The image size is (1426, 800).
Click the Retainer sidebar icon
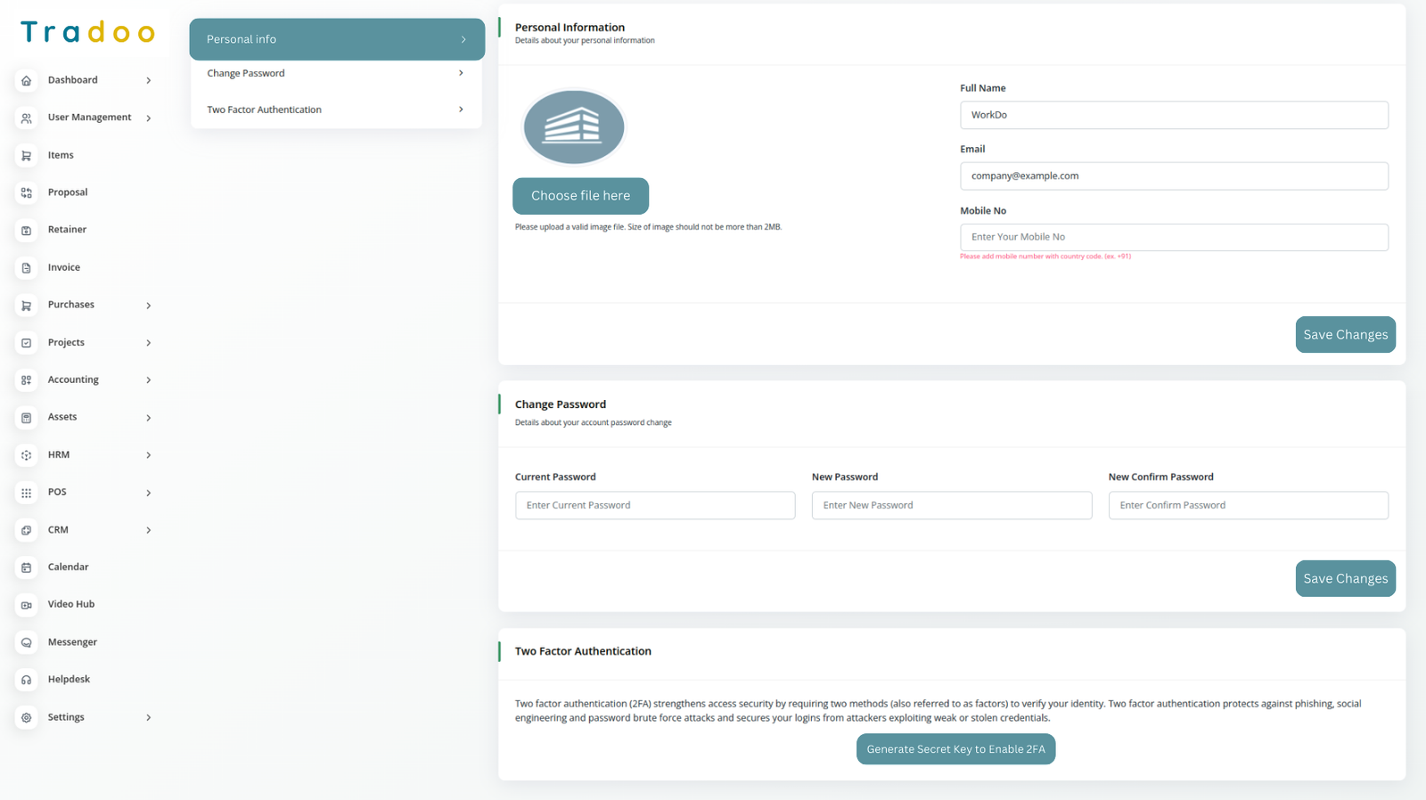27,230
